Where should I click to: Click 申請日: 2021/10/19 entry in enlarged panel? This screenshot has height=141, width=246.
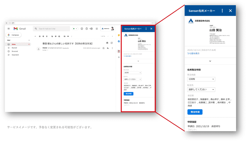198,126
